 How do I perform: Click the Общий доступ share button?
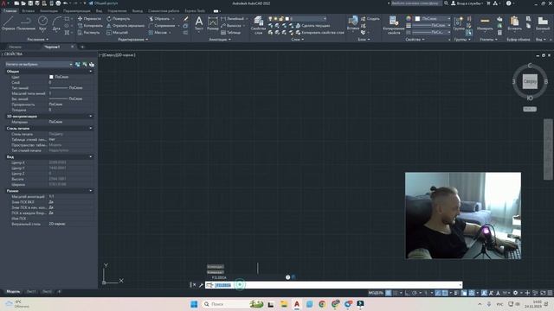[103, 3]
